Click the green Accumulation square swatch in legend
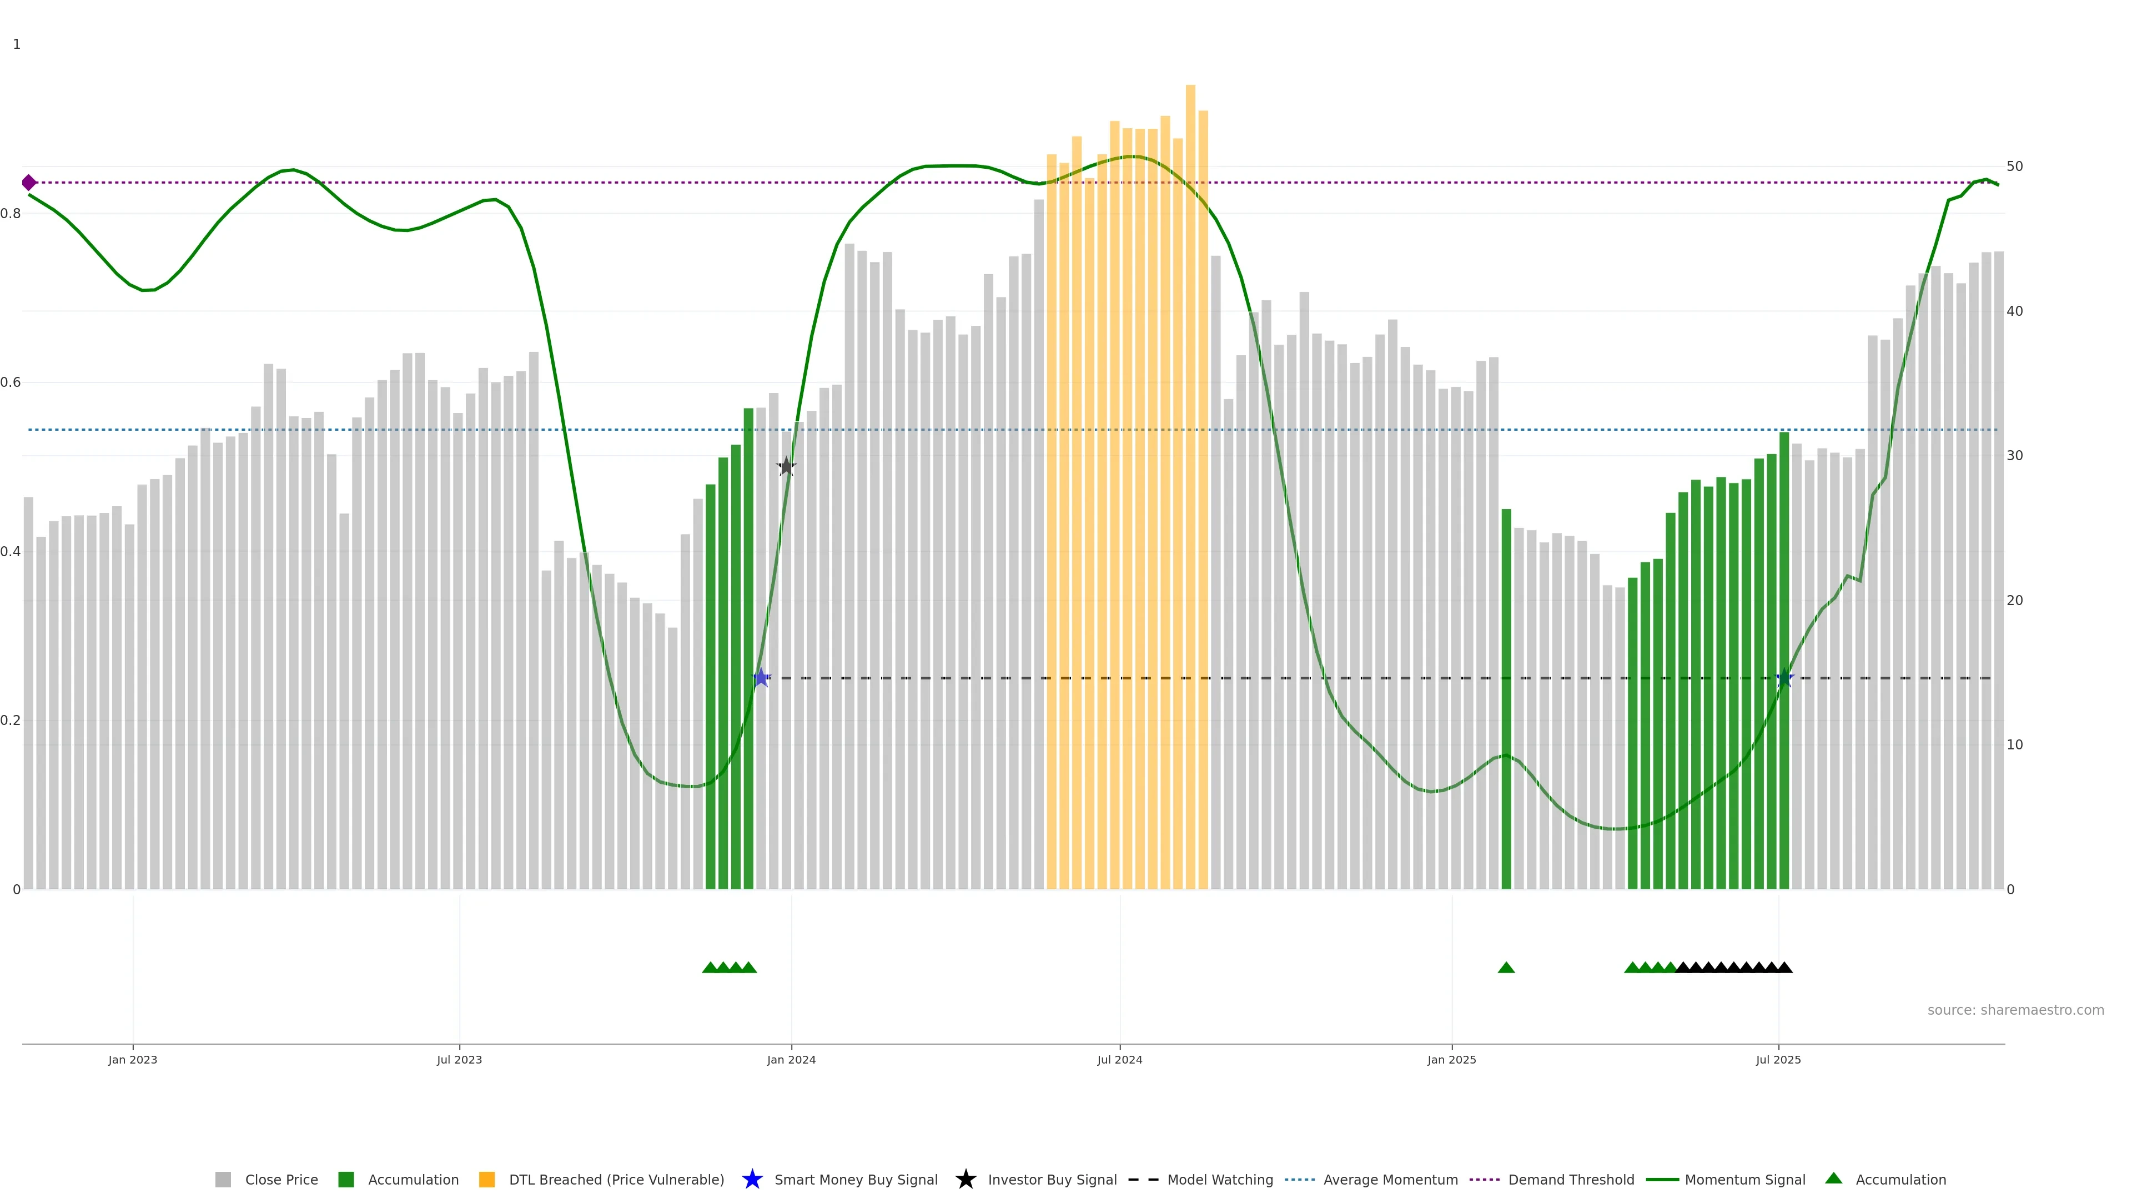Viewport: 2132px width, 1199px height. (x=346, y=1180)
